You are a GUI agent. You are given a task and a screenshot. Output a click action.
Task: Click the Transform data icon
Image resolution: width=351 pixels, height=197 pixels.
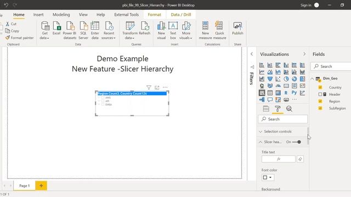pyautogui.click(x=130, y=26)
